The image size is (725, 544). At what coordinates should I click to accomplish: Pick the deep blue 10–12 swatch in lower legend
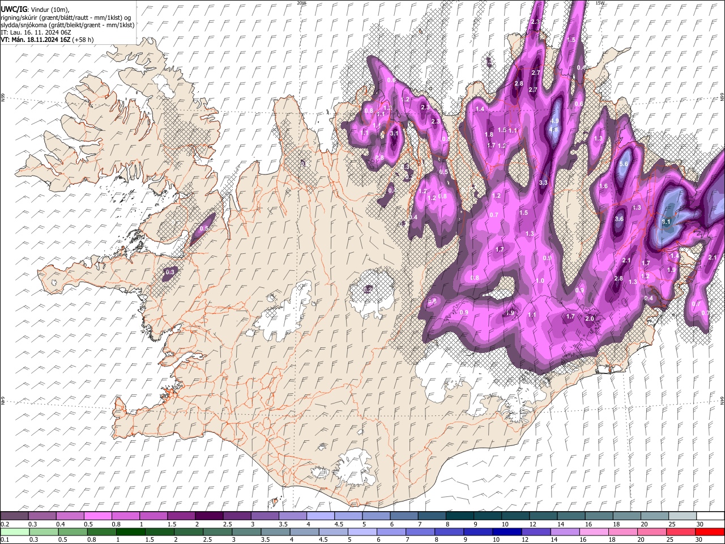point(507,532)
